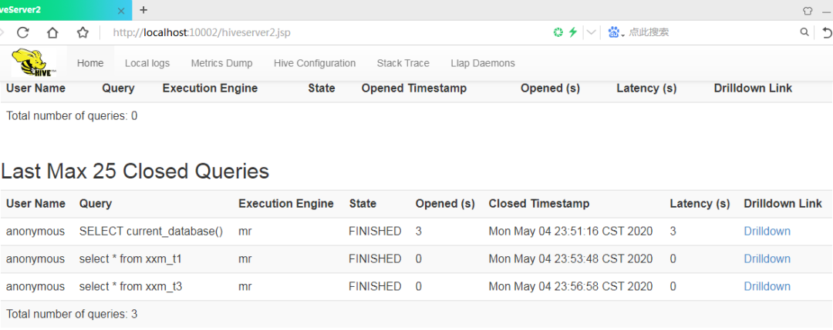The image size is (833, 330).
Task: Click the browser home icon
Action: click(52, 33)
